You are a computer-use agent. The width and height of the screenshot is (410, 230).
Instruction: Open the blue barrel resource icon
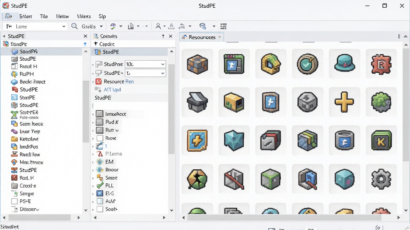coord(344,141)
